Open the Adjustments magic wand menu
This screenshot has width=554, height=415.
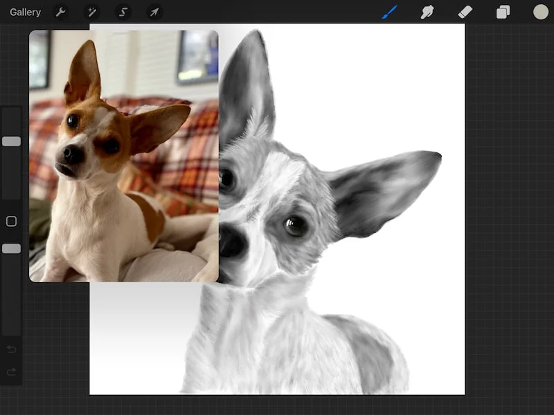92,12
